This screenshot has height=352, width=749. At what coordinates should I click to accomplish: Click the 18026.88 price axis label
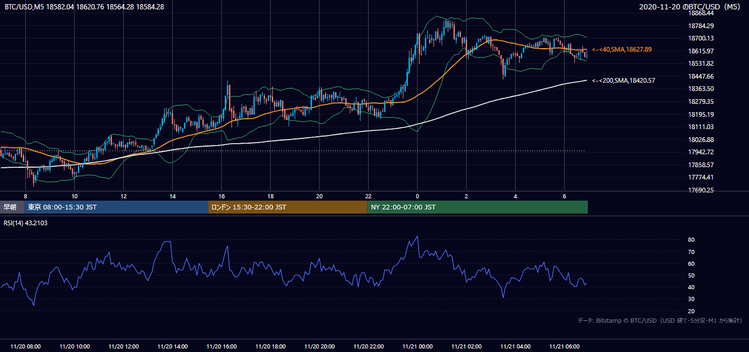click(x=701, y=140)
